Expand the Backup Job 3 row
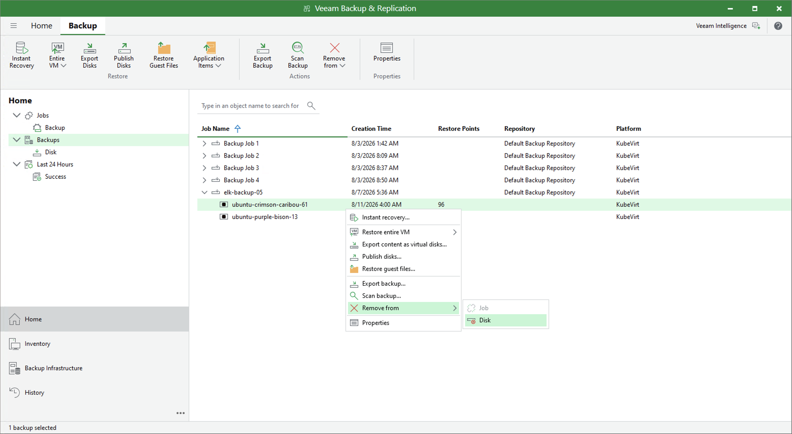Screen dimensions: 792x434 204,168
